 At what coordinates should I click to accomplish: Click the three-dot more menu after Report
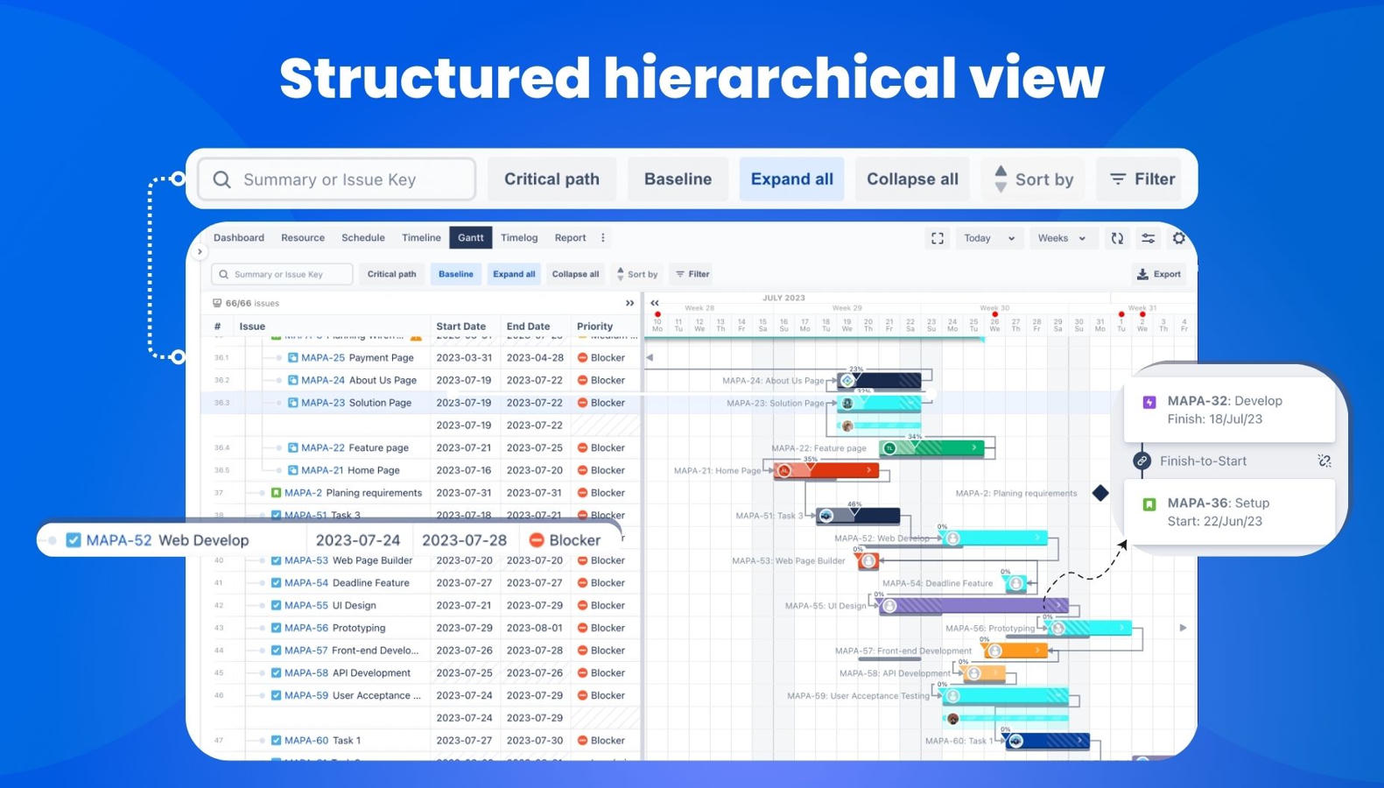coord(602,238)
